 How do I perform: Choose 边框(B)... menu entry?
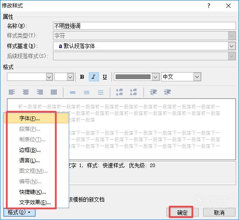pos(36,150)
